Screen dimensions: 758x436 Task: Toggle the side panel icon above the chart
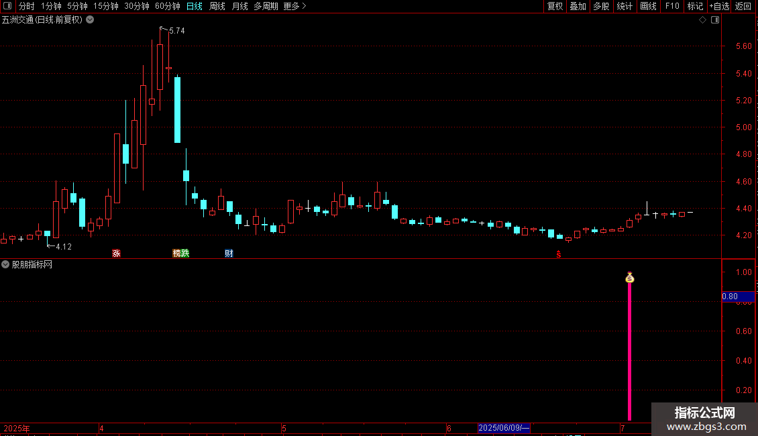[715, 20]
